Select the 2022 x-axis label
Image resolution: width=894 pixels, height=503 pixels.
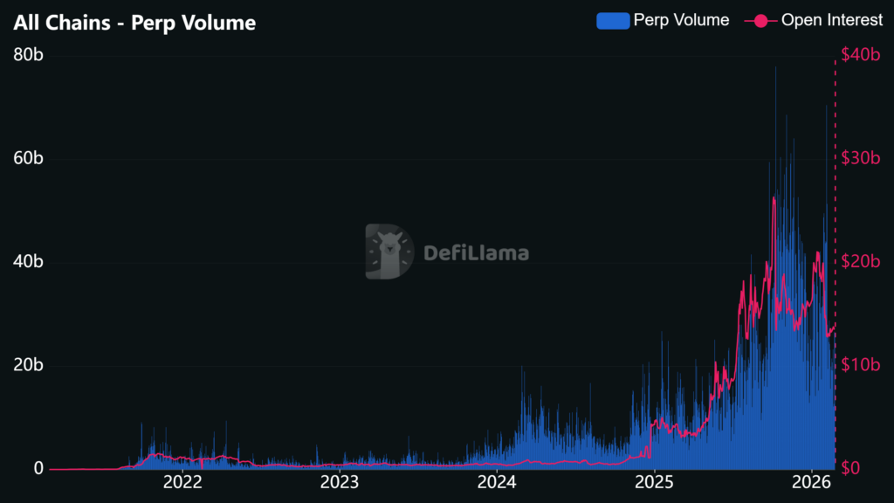[183, 481]
